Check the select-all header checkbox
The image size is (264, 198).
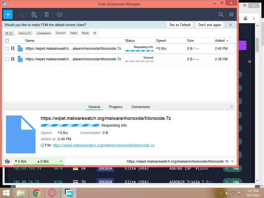[x=7, y=40]
